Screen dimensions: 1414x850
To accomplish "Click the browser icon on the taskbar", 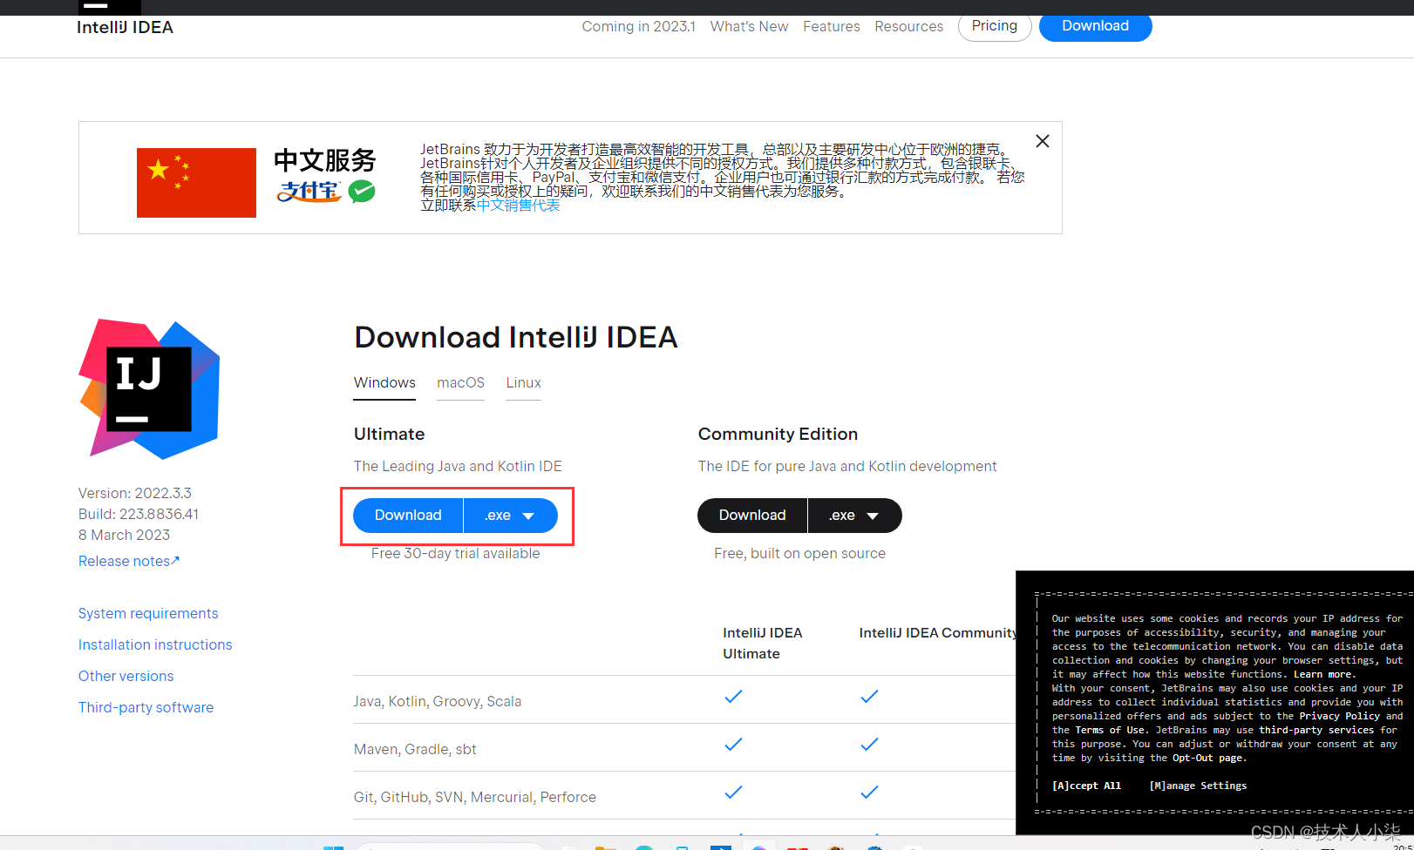I will tap(644, 845).
